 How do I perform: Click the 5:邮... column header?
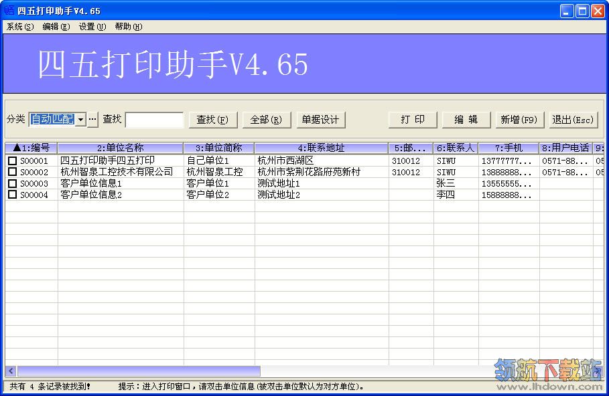click(x=411, y=148)
